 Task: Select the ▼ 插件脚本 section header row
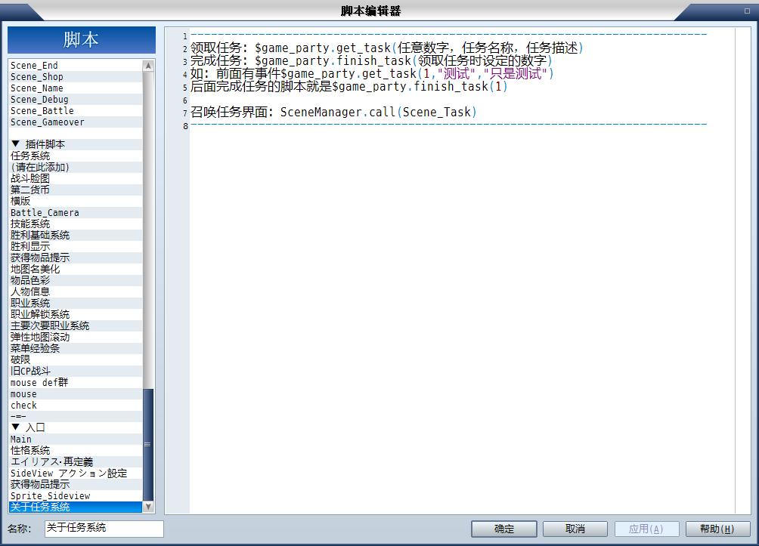[x=76, y=144]
